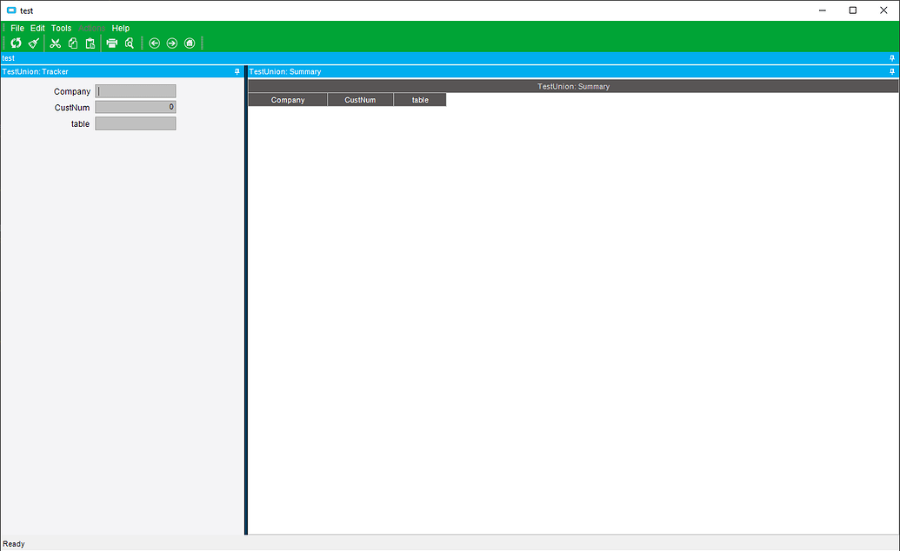The image size is (900, 551).
Task: Click the Cut scissors icon
Action: [x=55, y=43]
